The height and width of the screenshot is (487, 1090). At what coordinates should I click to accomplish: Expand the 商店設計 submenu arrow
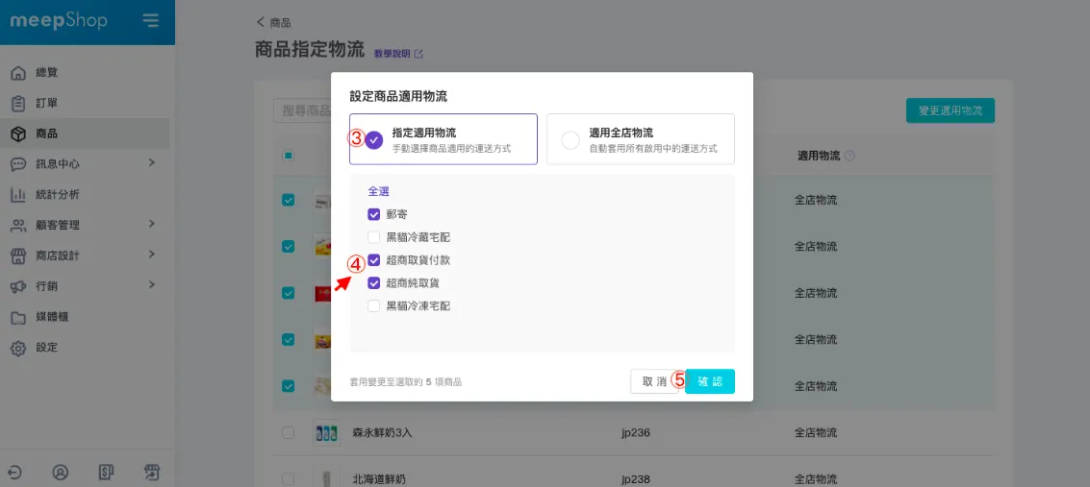click(152, 255)
